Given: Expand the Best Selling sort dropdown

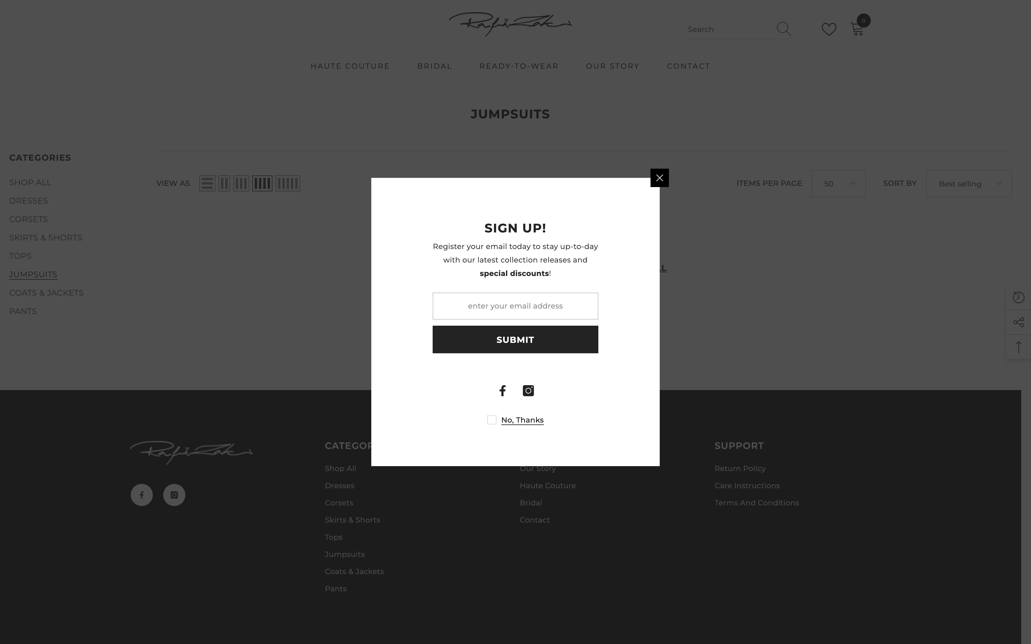Looking at the screenshot, I should pyautogui.click(x=969, y=183).
